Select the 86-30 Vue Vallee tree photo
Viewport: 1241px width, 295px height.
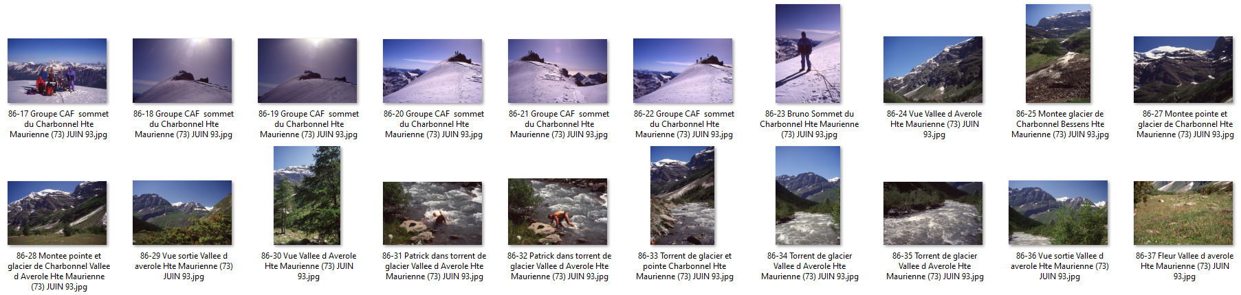coord(307,196)
